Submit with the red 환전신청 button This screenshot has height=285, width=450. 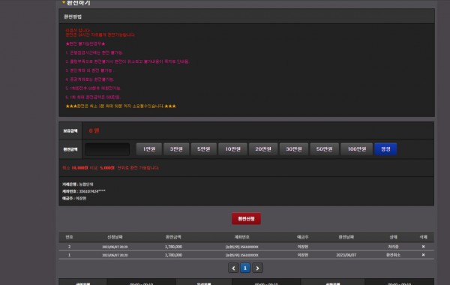click(x=246, y=219)
